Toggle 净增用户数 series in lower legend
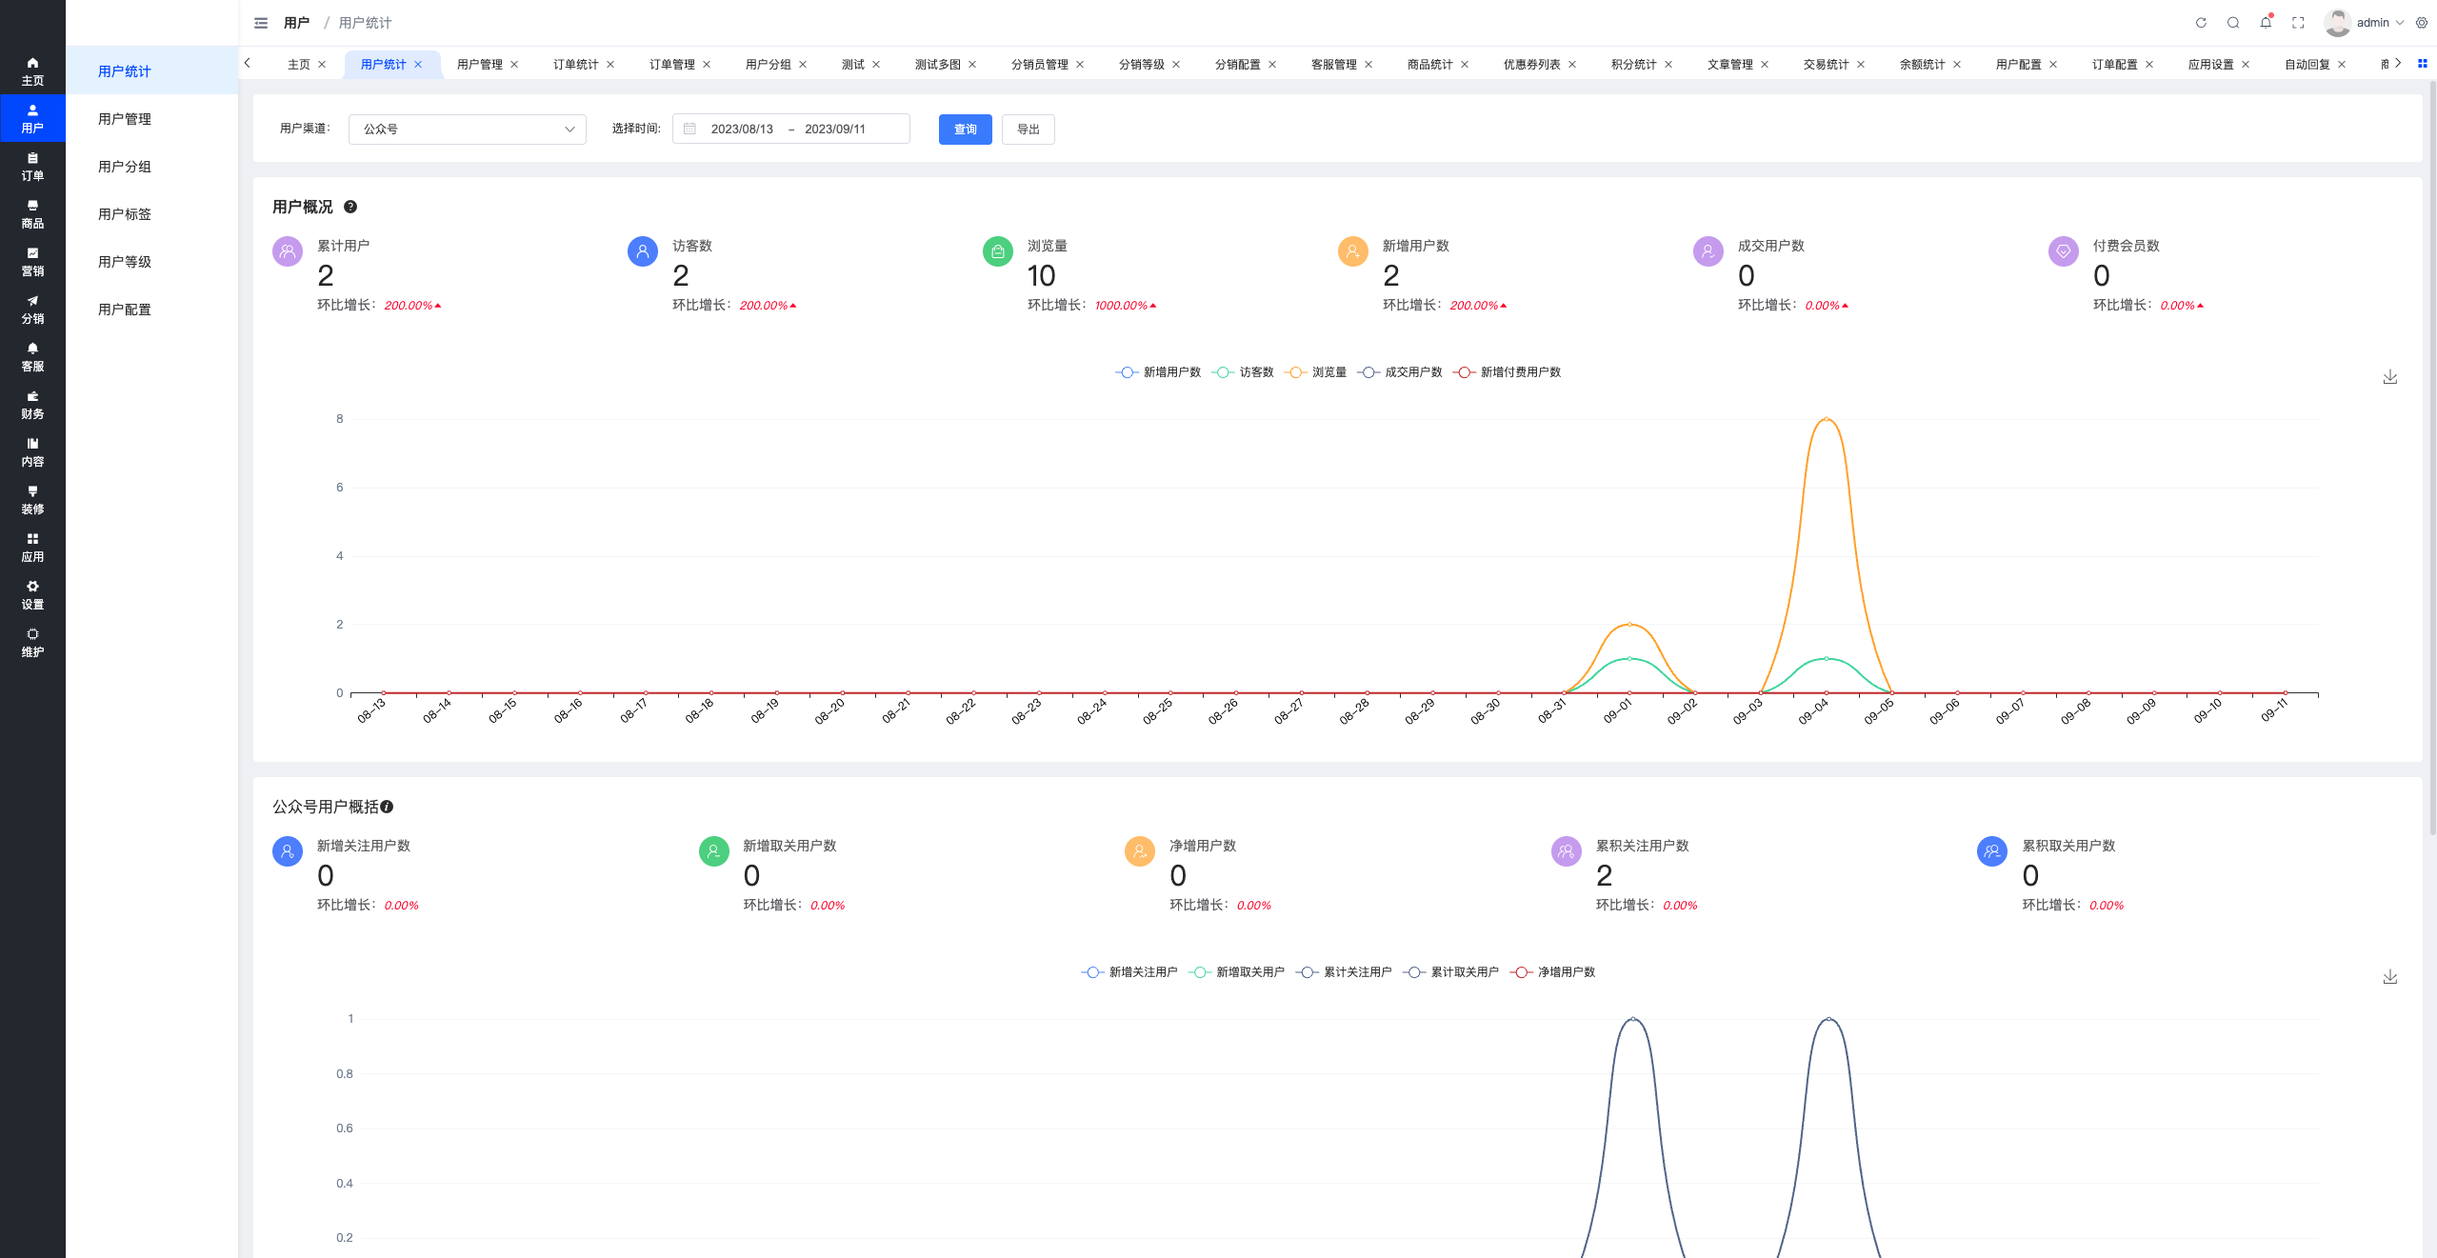This screenshot has width=2437, height=1258. tap(1552, 972)
